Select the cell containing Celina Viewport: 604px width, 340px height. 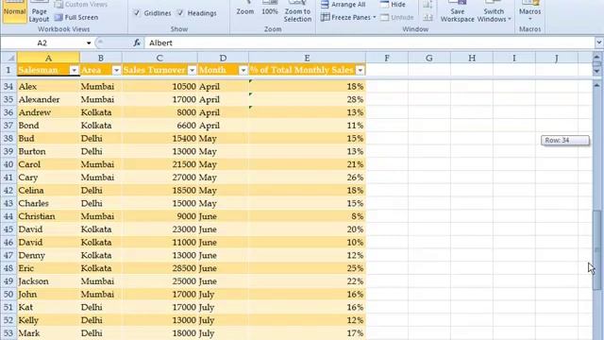click(48, 191)
